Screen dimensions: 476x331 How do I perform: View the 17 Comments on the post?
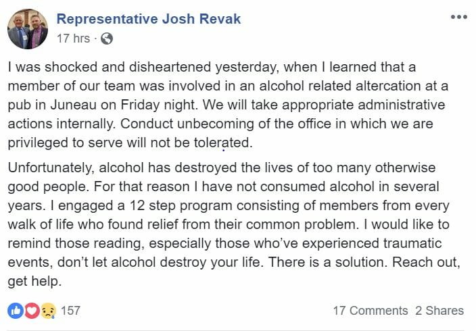click(371, 311)
